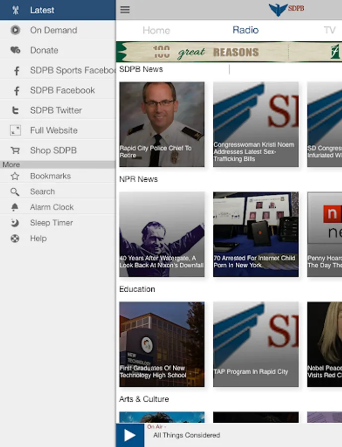Viewport: 342px width, 447px height.
Task: Open the Nobel Peace story thumbnail
Action: (325, 344)
